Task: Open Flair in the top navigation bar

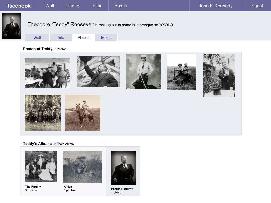Action: pos(97,6)
